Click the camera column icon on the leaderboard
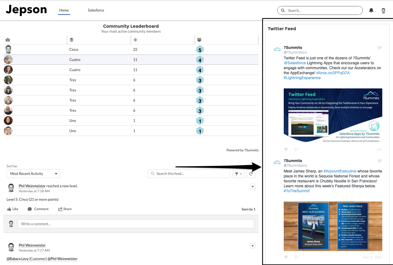 (8, 40)
